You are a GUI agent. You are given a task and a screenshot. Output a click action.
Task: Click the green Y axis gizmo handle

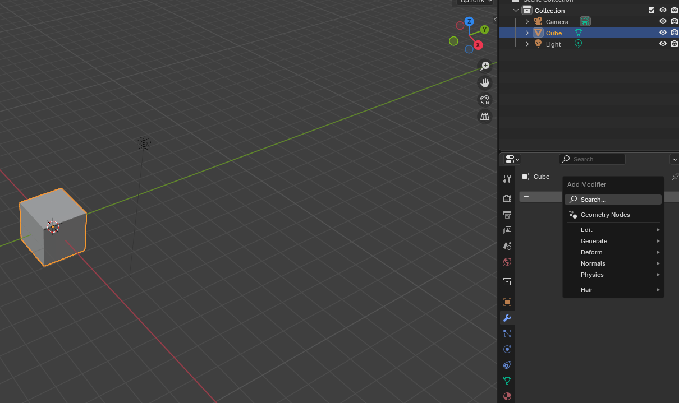coord(484,30)
